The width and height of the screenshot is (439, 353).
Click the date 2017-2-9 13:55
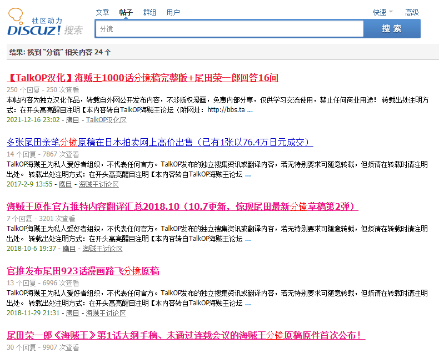29,184
